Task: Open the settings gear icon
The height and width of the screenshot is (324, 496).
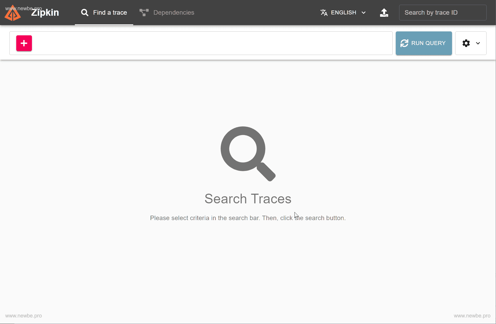Action: point(466,43)
